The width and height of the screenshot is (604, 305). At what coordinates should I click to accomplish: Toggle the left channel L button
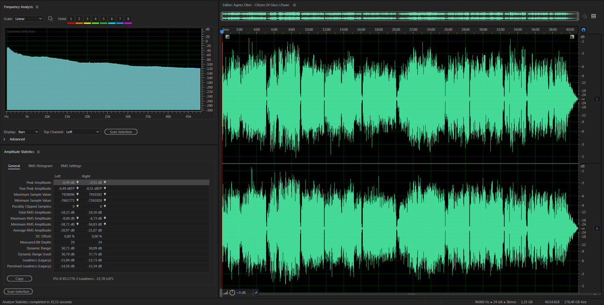tap(597, 99)
